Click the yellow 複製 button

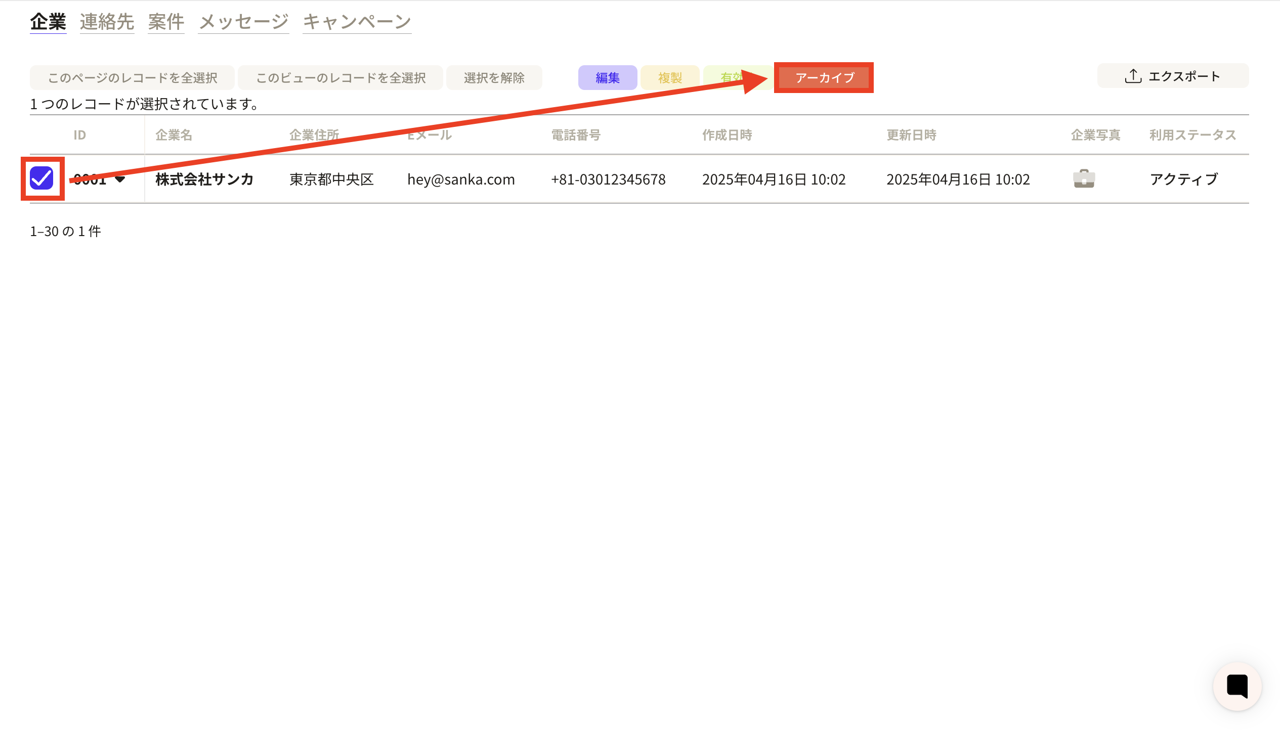[x=670, y=78]
